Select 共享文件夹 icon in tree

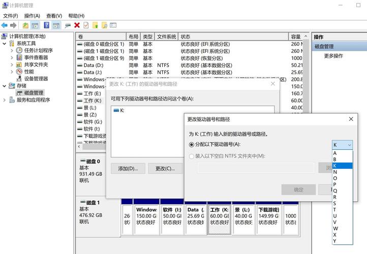pos(19,65)
